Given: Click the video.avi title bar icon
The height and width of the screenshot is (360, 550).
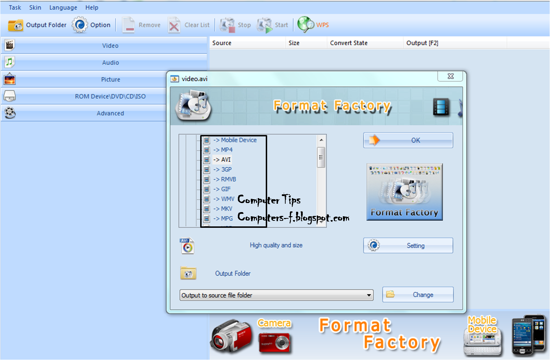Looking at the screenshot, I should coord(174,79).
